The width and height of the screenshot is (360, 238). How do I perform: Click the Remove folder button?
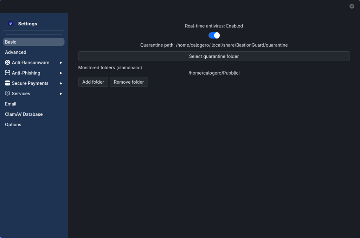point(129,82)
